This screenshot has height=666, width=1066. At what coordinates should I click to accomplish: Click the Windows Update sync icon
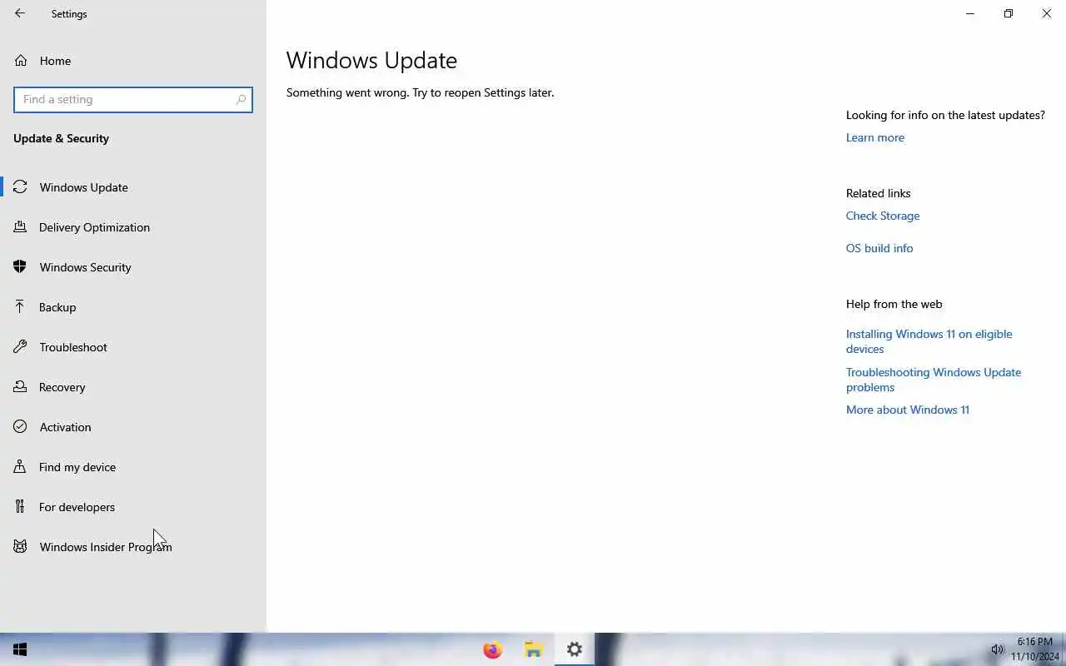[x=21, y=187]
